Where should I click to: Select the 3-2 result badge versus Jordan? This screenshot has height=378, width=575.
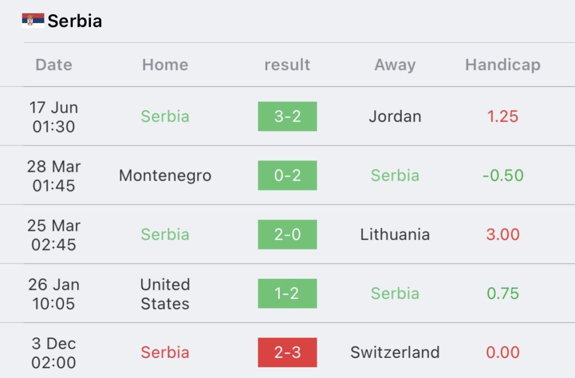click(287, 117)
